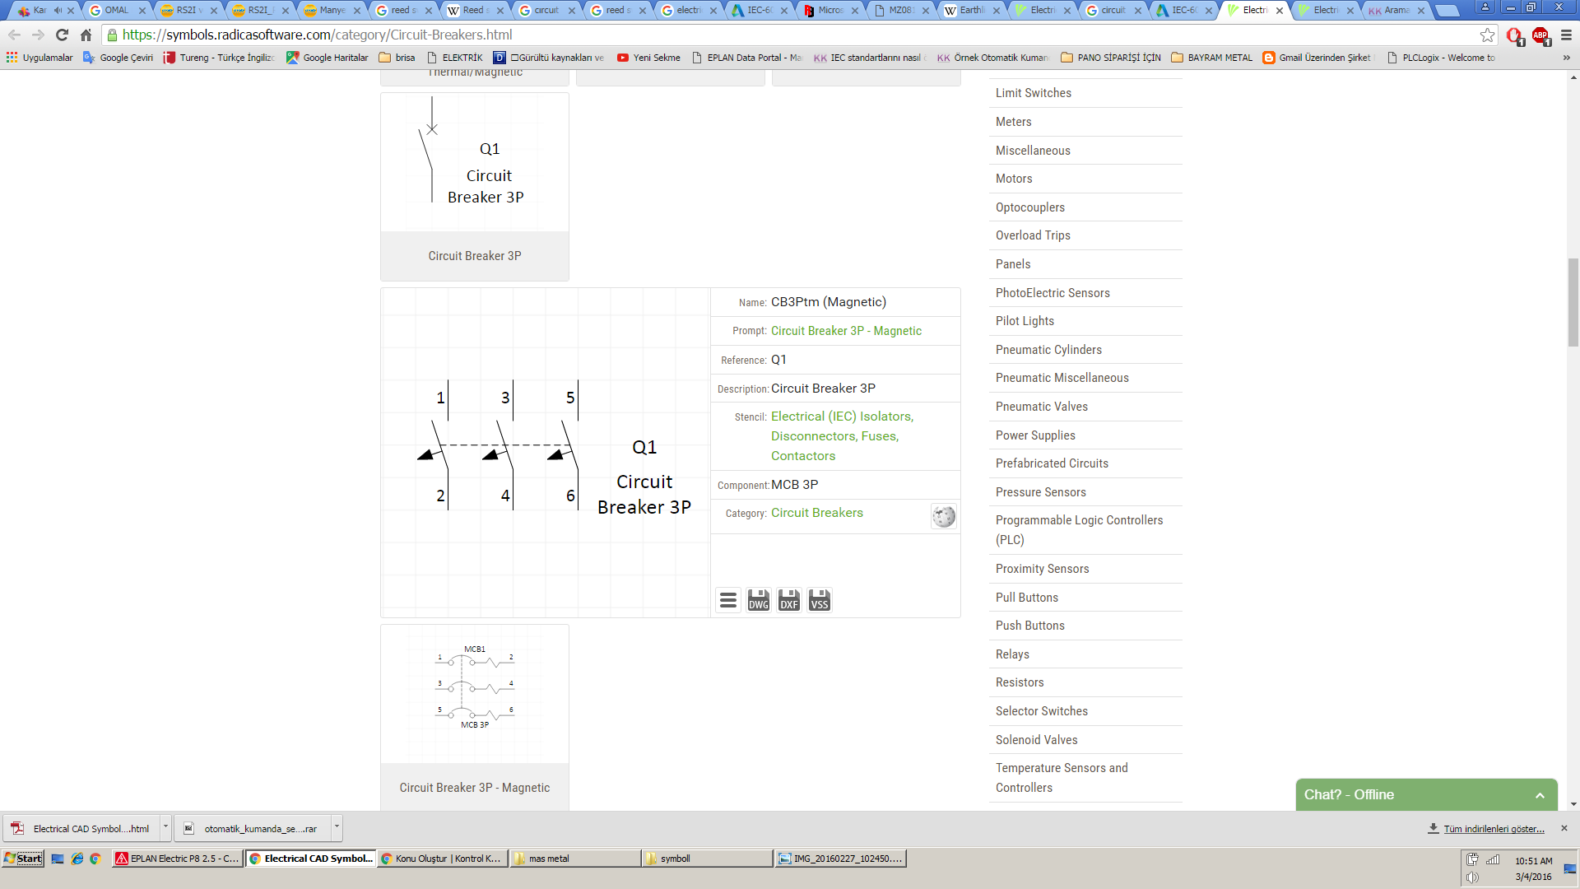Open the Push Buttons category
The image size is (1580, 889).
tap(1030, 626)
